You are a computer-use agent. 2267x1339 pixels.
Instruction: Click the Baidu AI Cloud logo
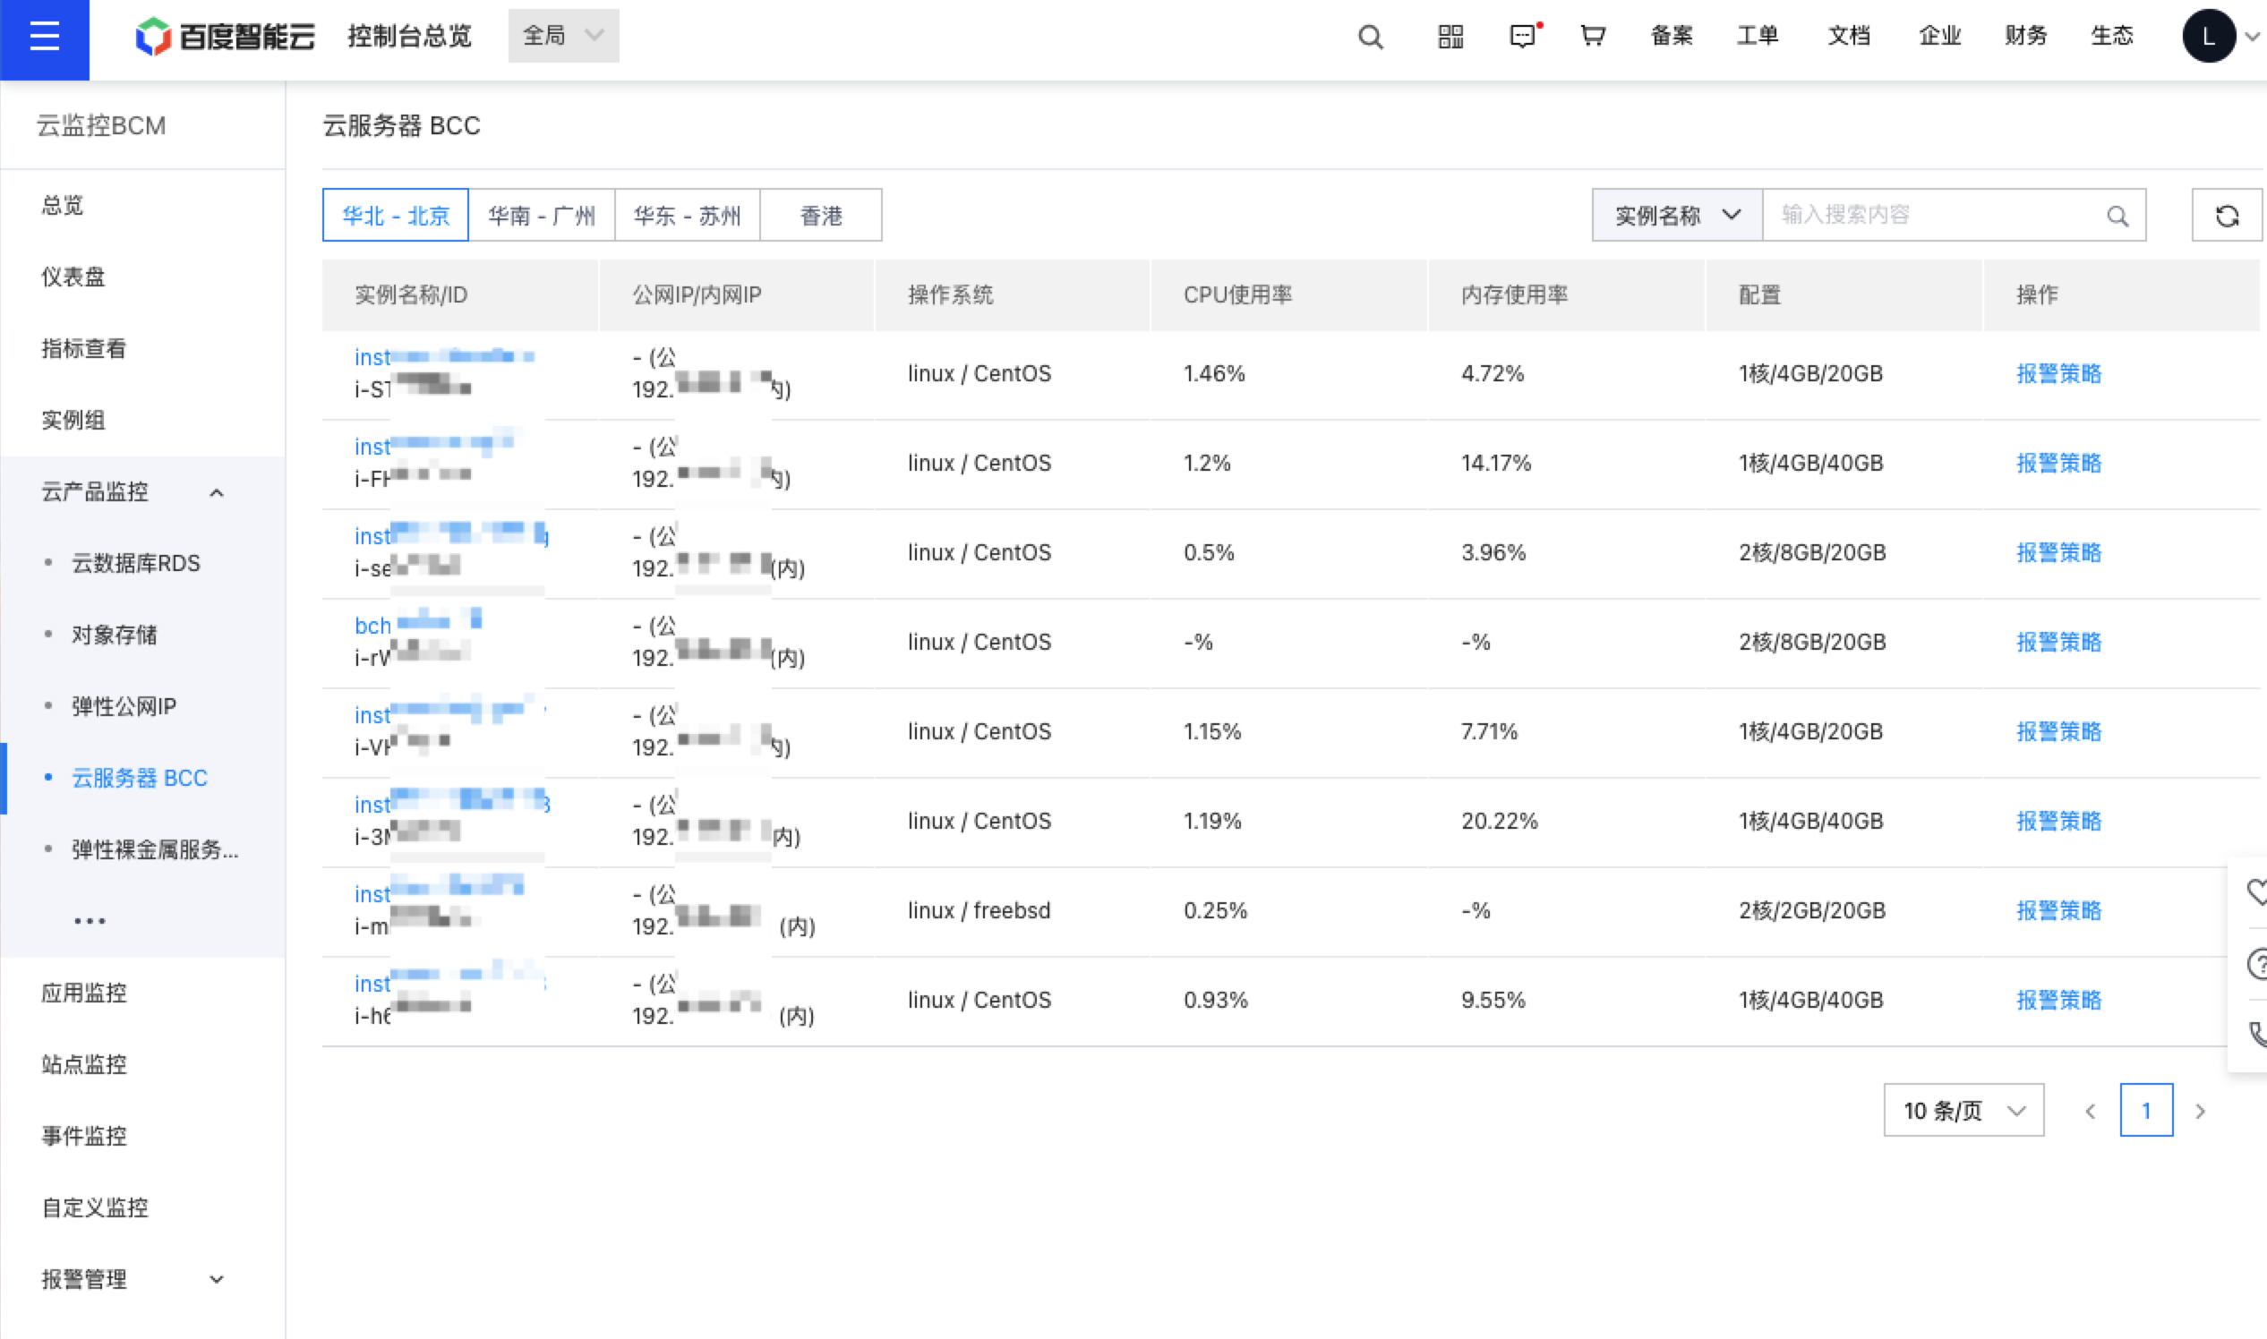click(225, 36)
